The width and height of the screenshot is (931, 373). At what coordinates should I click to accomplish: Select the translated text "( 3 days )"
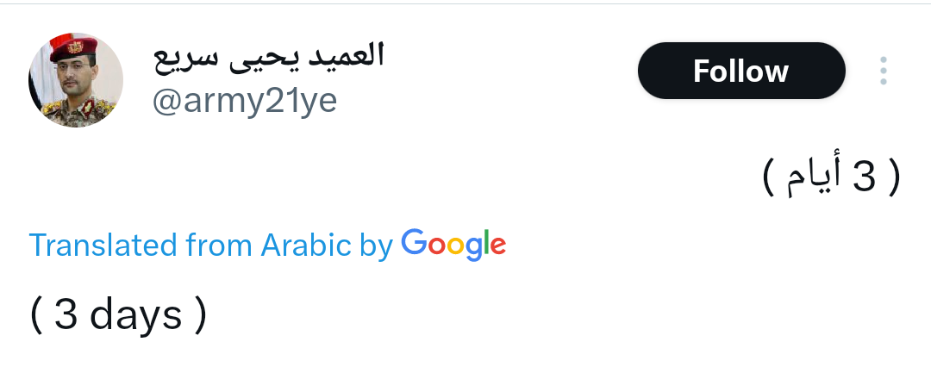(119, 315)
